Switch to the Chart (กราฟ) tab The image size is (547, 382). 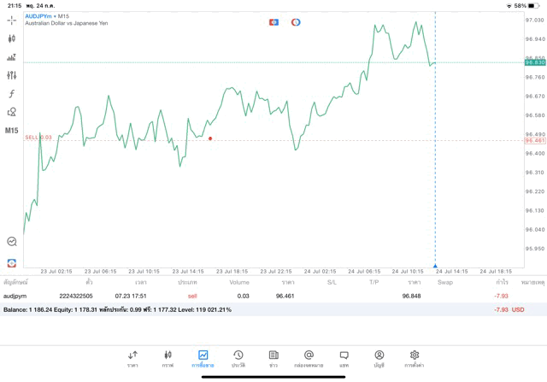tap(168, 358)
